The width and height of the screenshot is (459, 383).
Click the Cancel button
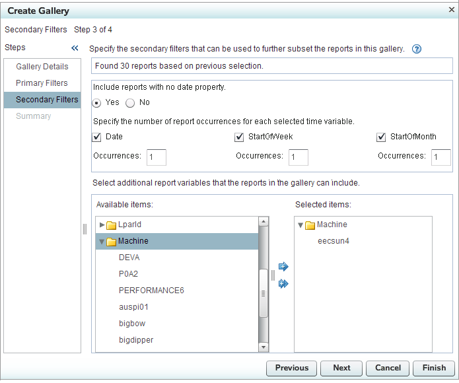point(388,368)
